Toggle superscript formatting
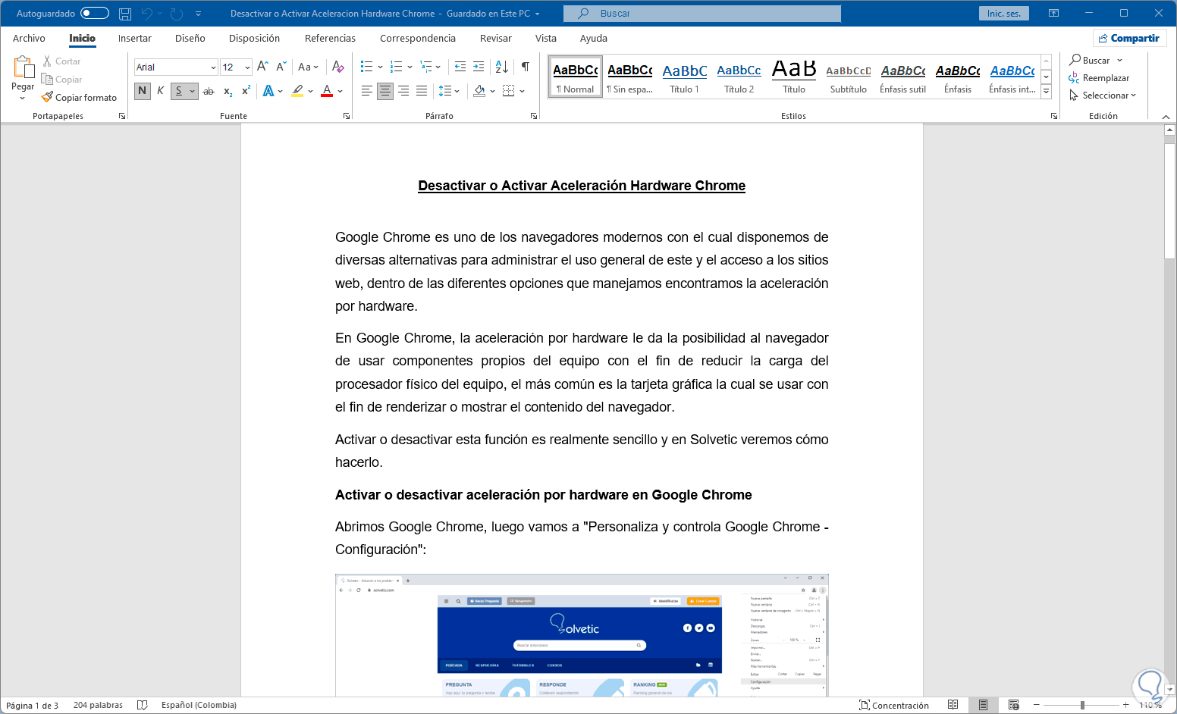1177x714 pixels. [246, 91]
